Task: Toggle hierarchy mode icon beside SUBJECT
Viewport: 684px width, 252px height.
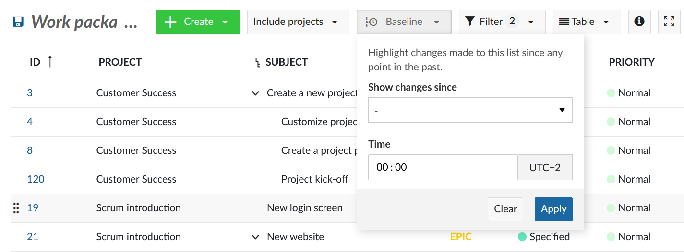Action: [x=258, y=62]
